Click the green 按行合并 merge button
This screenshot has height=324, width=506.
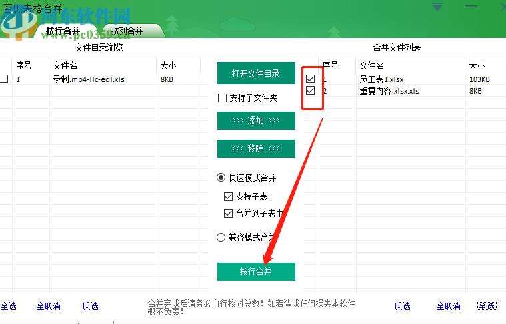click(256, 271)
